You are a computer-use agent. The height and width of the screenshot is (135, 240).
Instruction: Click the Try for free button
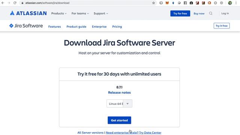coord(180,13)
